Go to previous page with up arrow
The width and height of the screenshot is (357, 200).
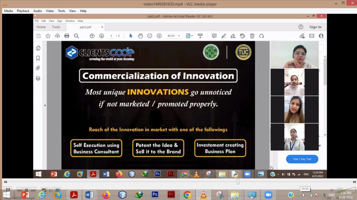(92, 36)
